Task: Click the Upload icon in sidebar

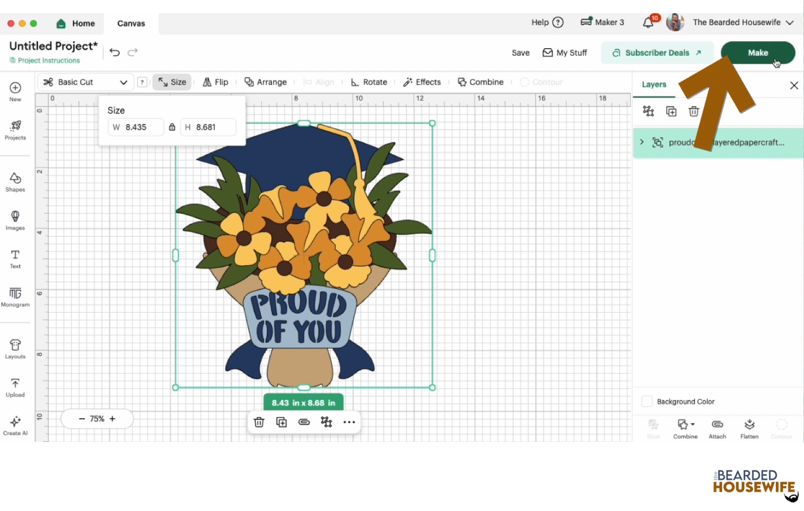Action: (x=15, y=387)
